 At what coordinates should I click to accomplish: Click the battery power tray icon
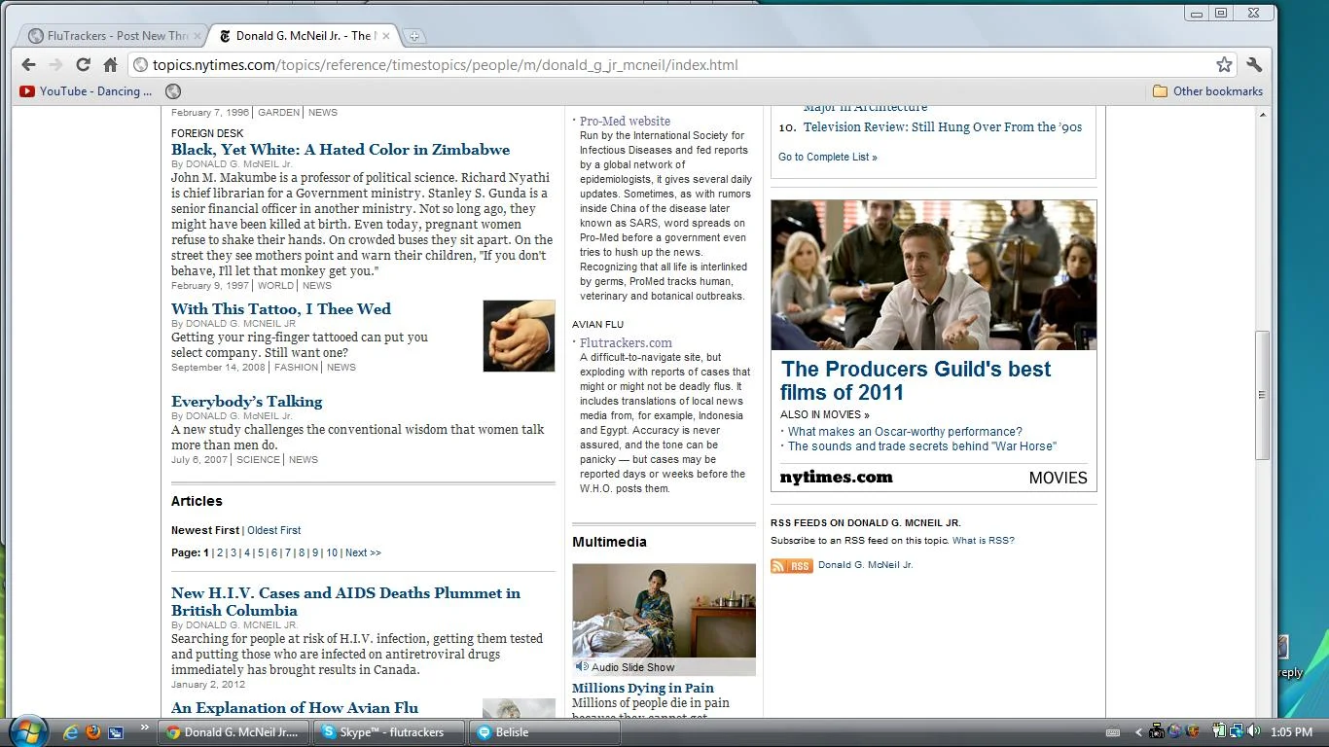[1219, 732]
